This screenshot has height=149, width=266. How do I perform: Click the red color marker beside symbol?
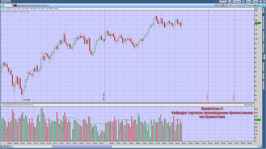point(16,5)
